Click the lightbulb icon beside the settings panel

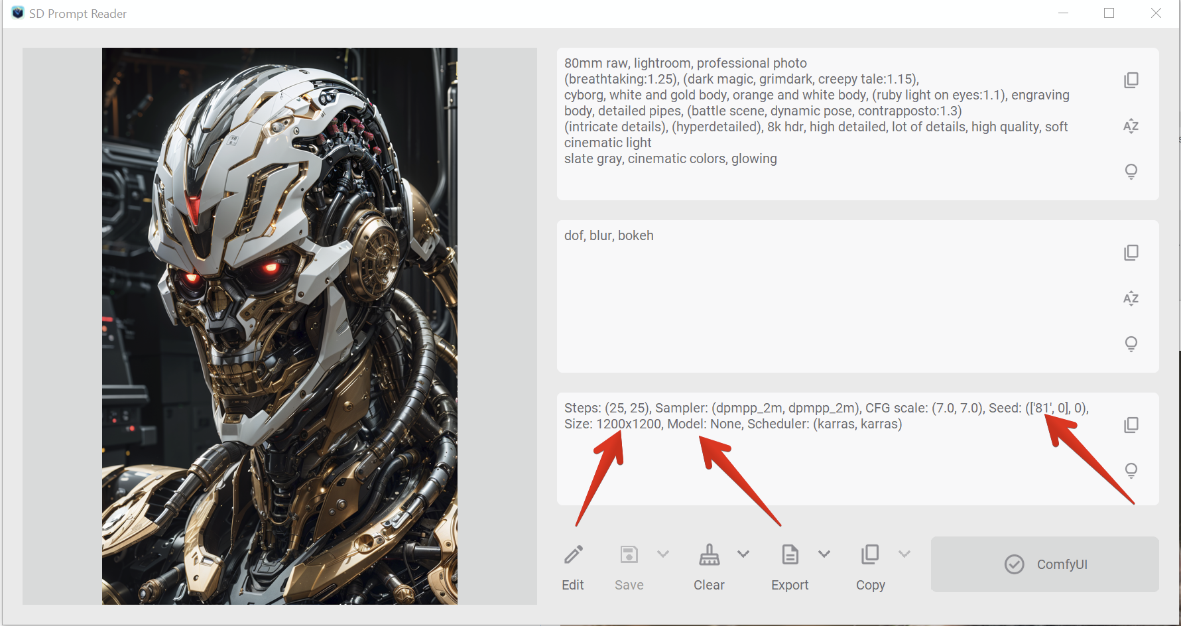pyautogui.click(x=1131, y=470)
